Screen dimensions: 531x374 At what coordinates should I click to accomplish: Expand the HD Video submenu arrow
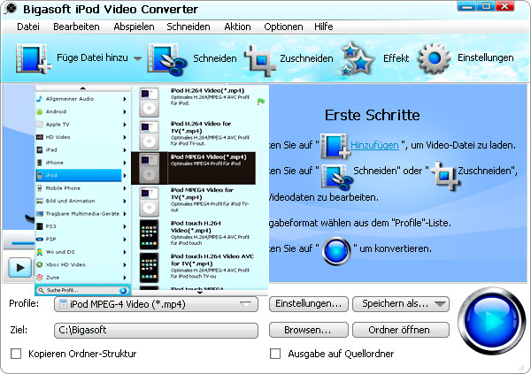point(125,137)
